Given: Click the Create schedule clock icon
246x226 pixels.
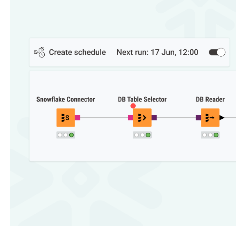Looking at the screenshot, I should [39, 52].
